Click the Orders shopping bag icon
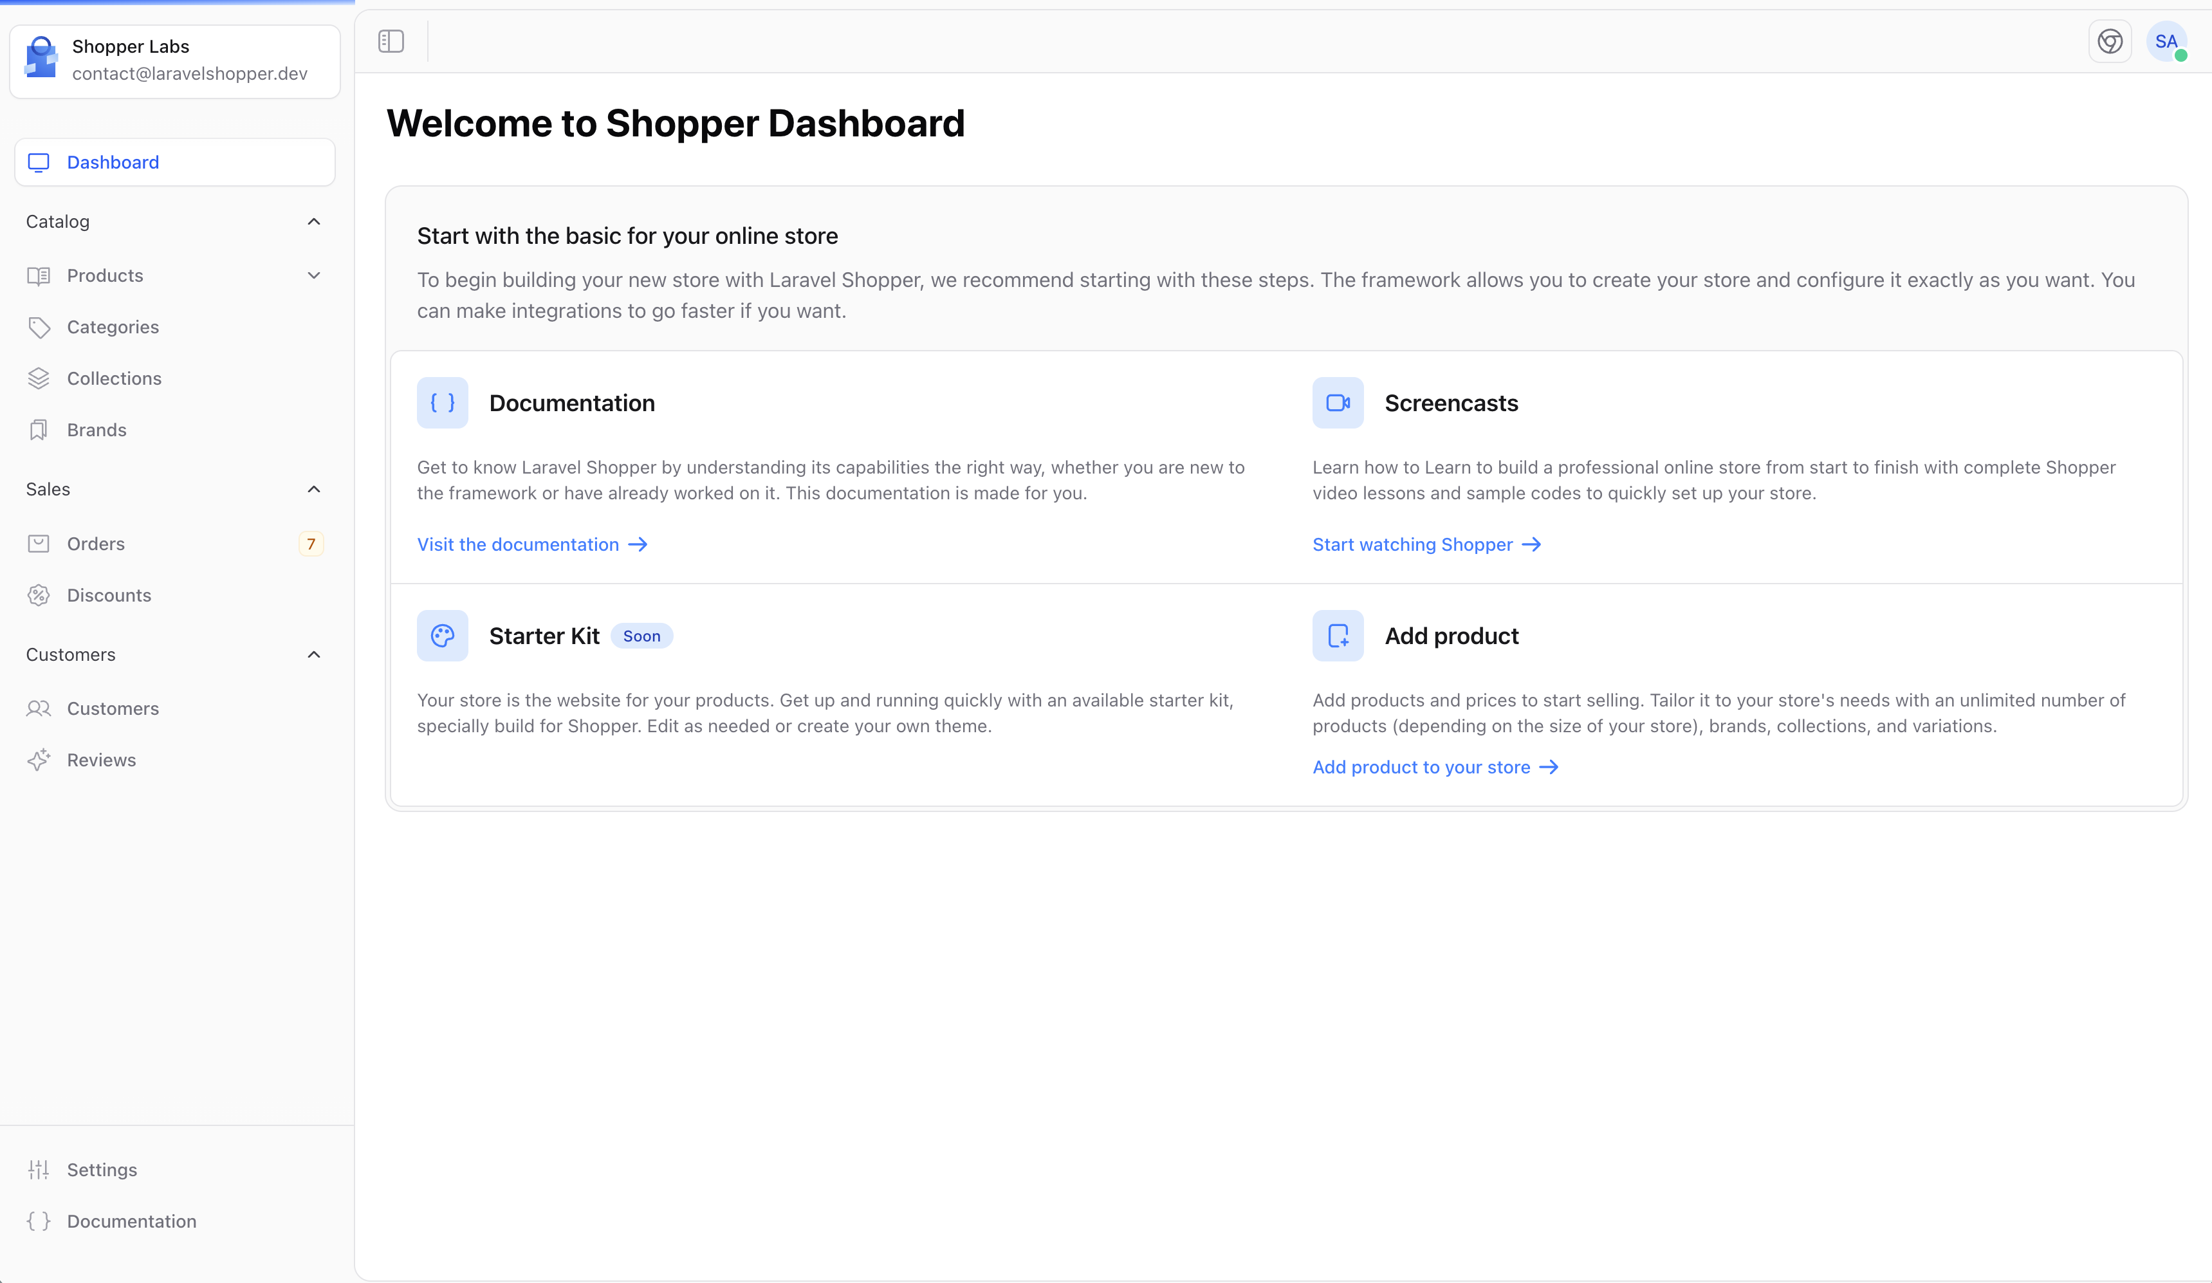 pyautogui.click(x=39, y=543)
